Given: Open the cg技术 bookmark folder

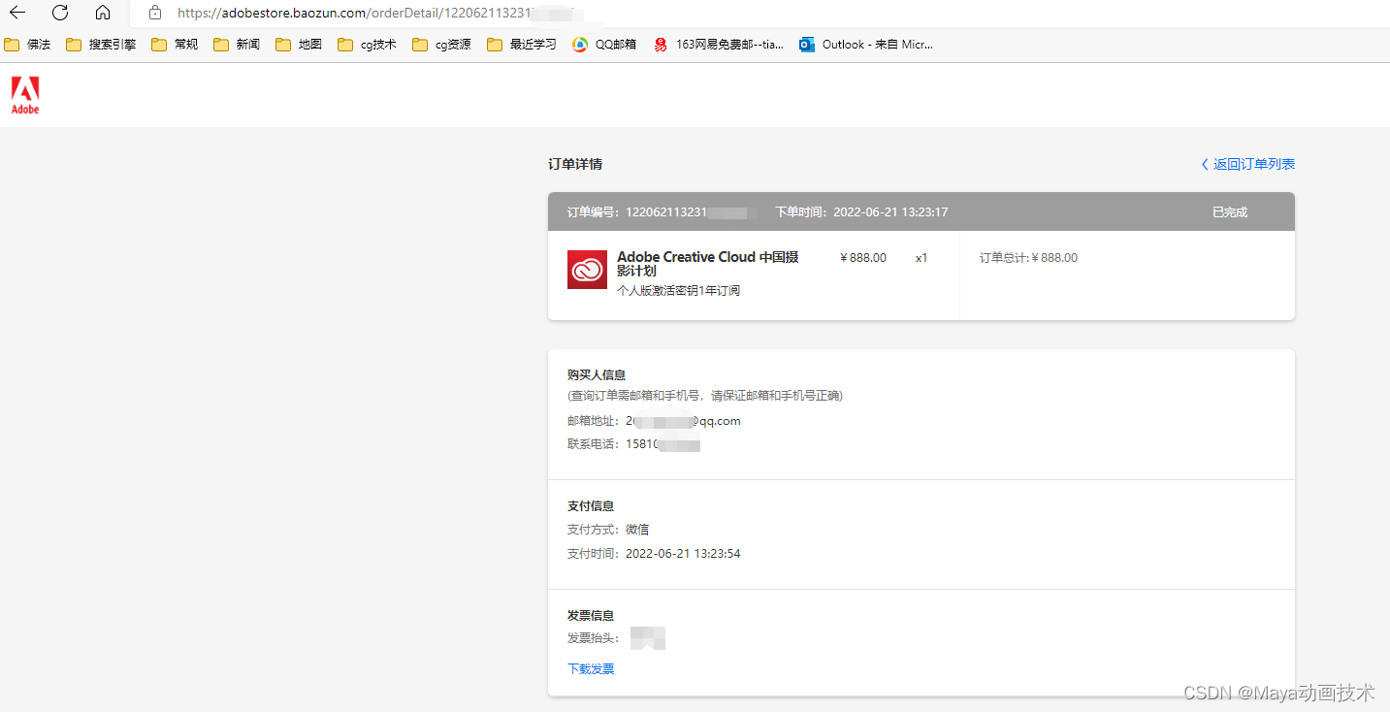Looking at the screenshot, I should click(367, 45).
